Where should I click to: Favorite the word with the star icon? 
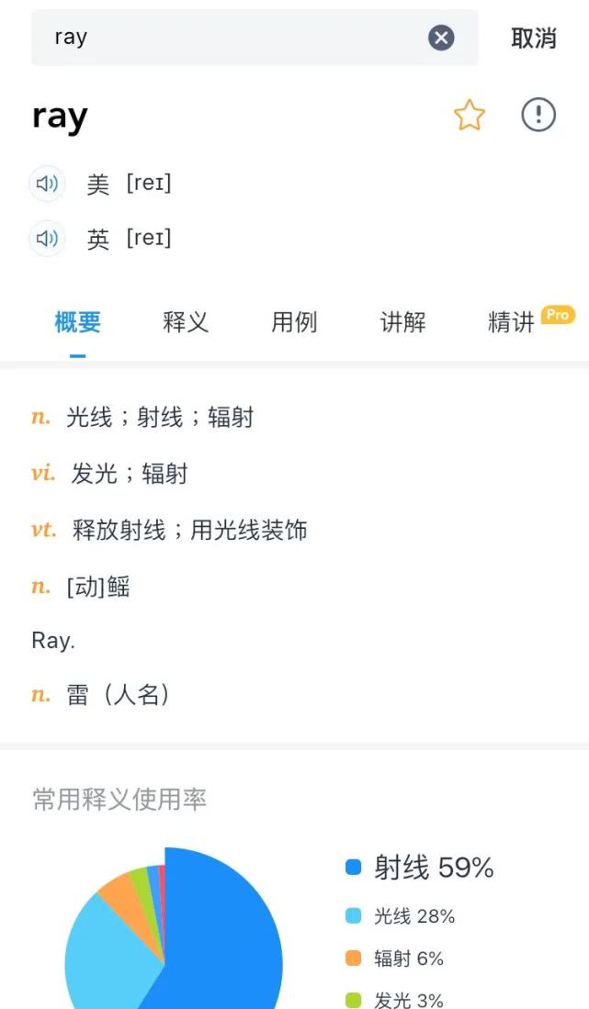tap(469, 116)
